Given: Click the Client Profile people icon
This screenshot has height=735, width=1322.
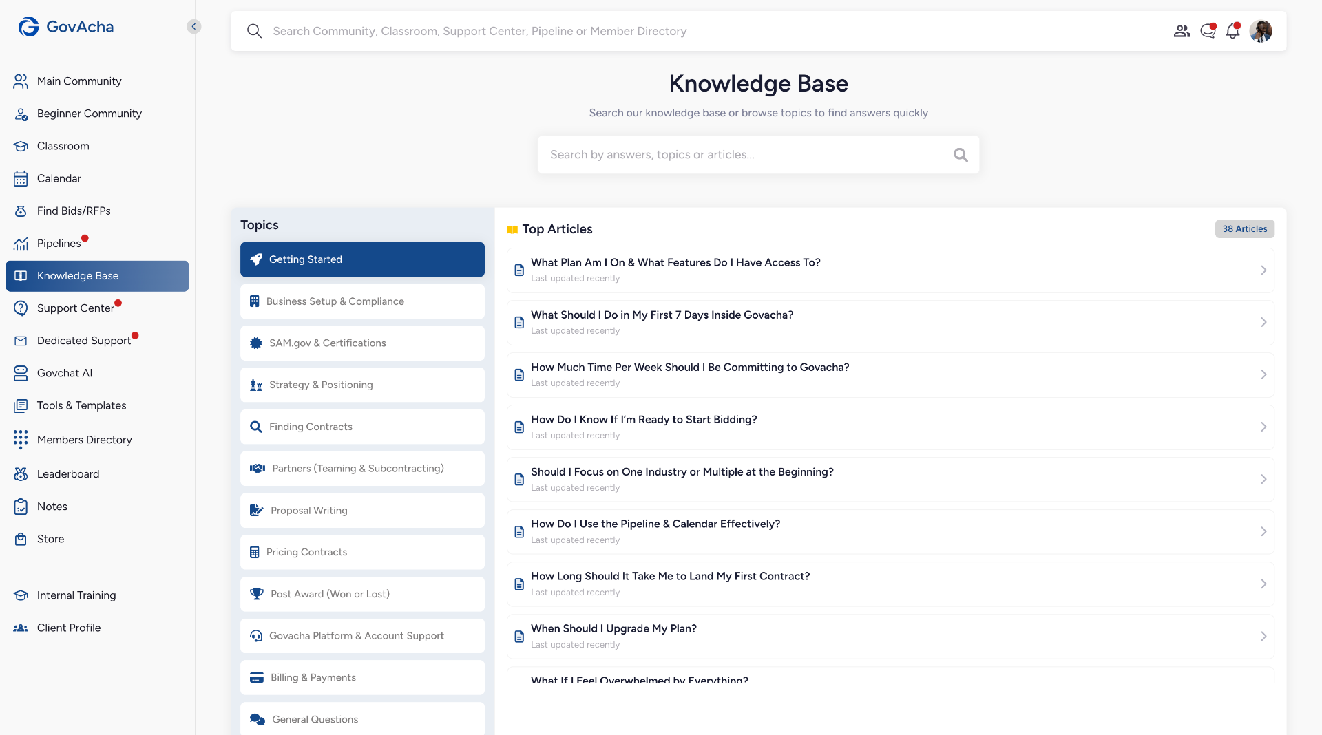Looking at the screenshot, I should click(21, 628).
